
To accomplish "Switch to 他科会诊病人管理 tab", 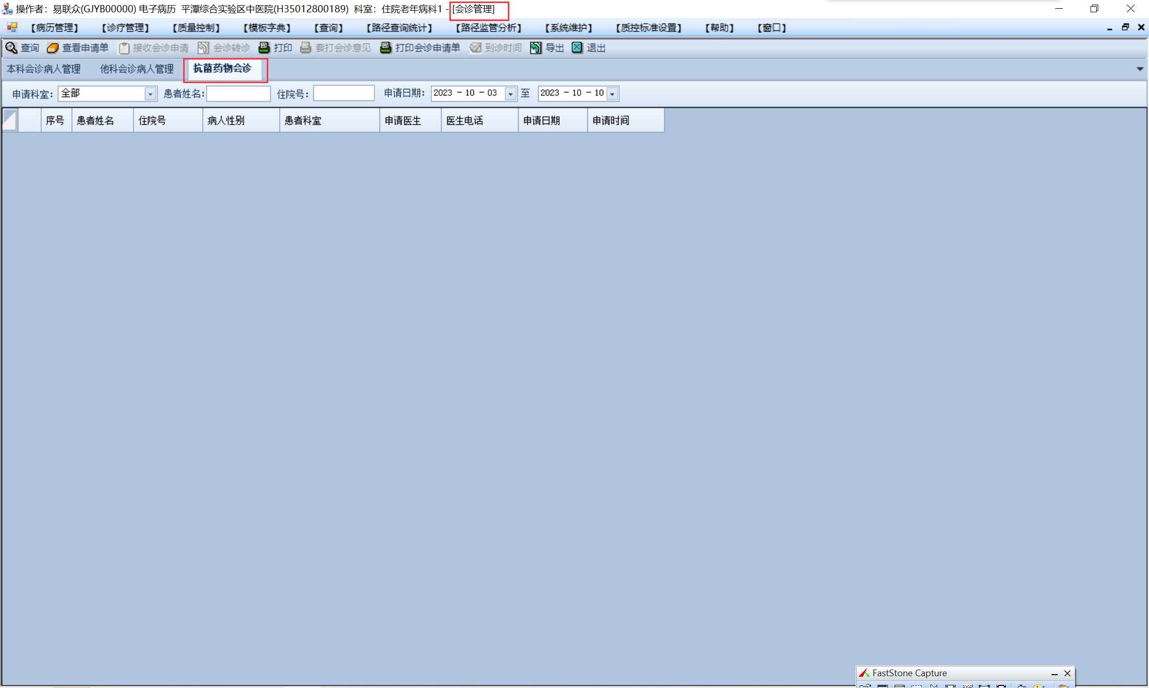I will (136, 69).
